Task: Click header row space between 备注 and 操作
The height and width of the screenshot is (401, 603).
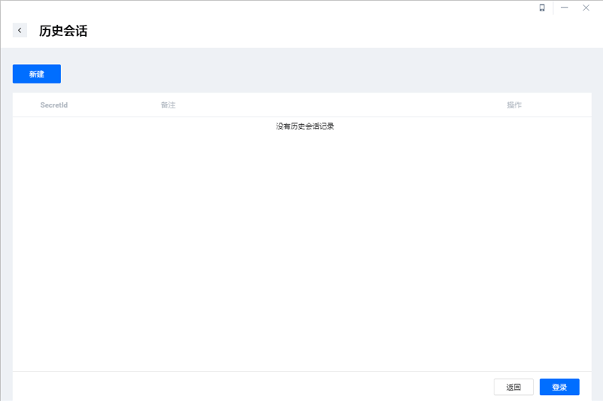Action: click(x=339, y=105)
